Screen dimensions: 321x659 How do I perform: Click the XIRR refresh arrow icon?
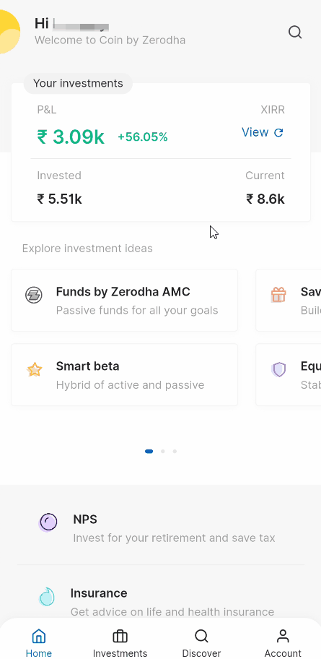(278, 133)
